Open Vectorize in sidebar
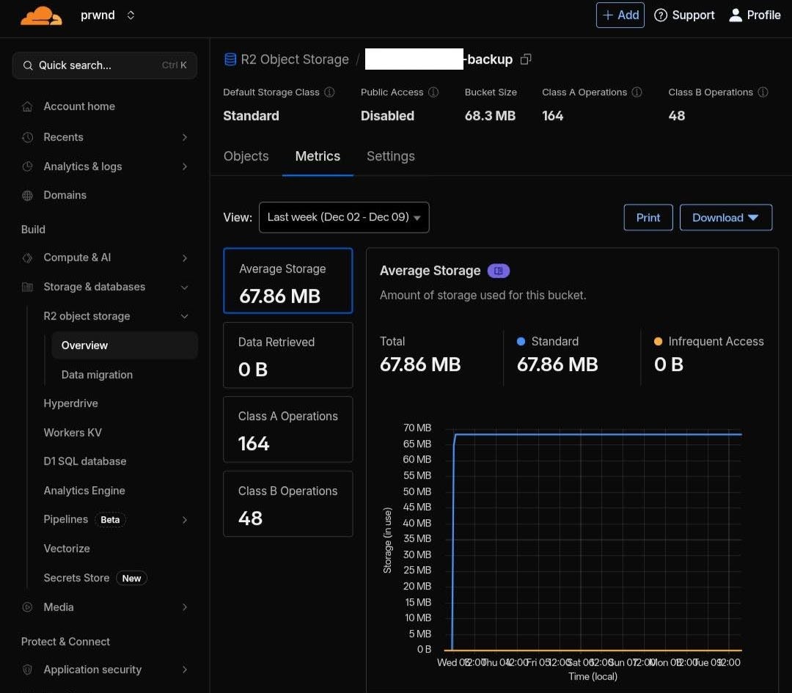This screenshot has height=693, width=792. click(x=67, y=549)
